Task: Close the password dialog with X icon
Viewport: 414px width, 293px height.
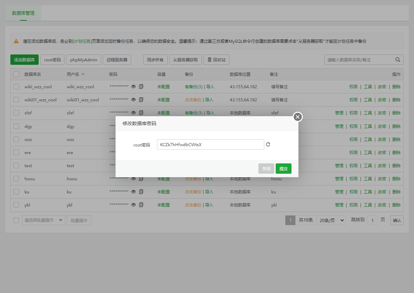Action: point(298,117)
